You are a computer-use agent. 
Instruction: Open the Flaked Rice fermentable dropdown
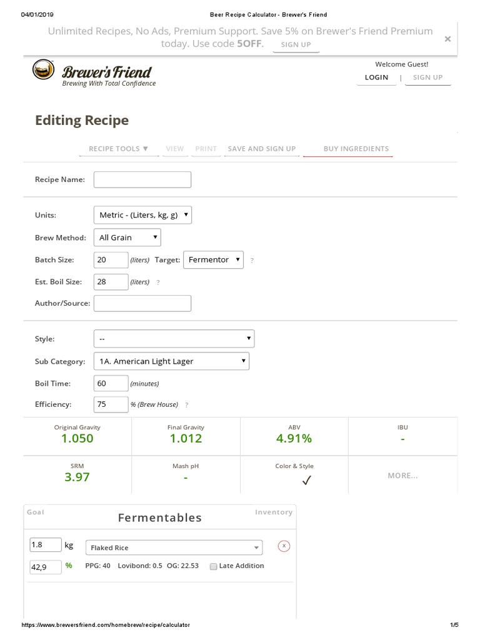pyautogui.click(x=174, y=547)
